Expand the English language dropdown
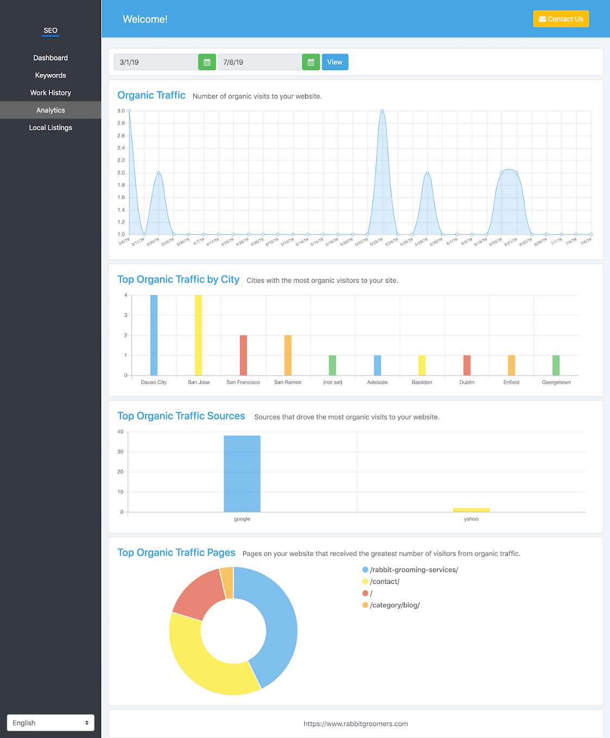Viewport: 610px width, 738px height. pos(50,723)
